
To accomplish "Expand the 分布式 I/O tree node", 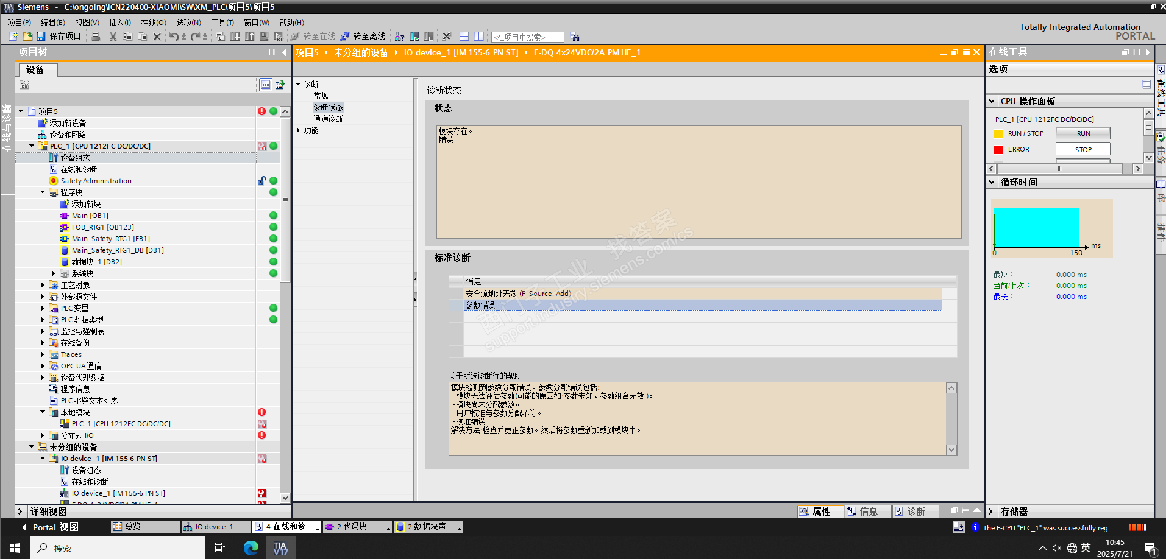I will coord(43,435).
